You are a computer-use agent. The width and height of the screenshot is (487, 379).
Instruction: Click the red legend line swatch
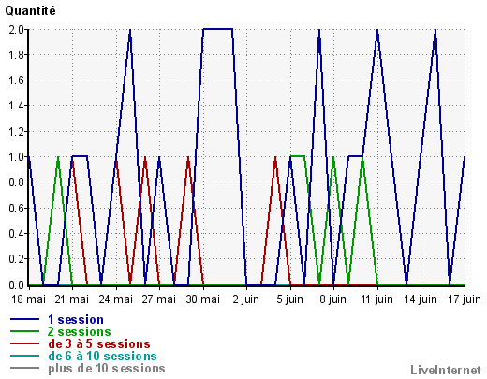pyautogui.click(x=25, y=343)
